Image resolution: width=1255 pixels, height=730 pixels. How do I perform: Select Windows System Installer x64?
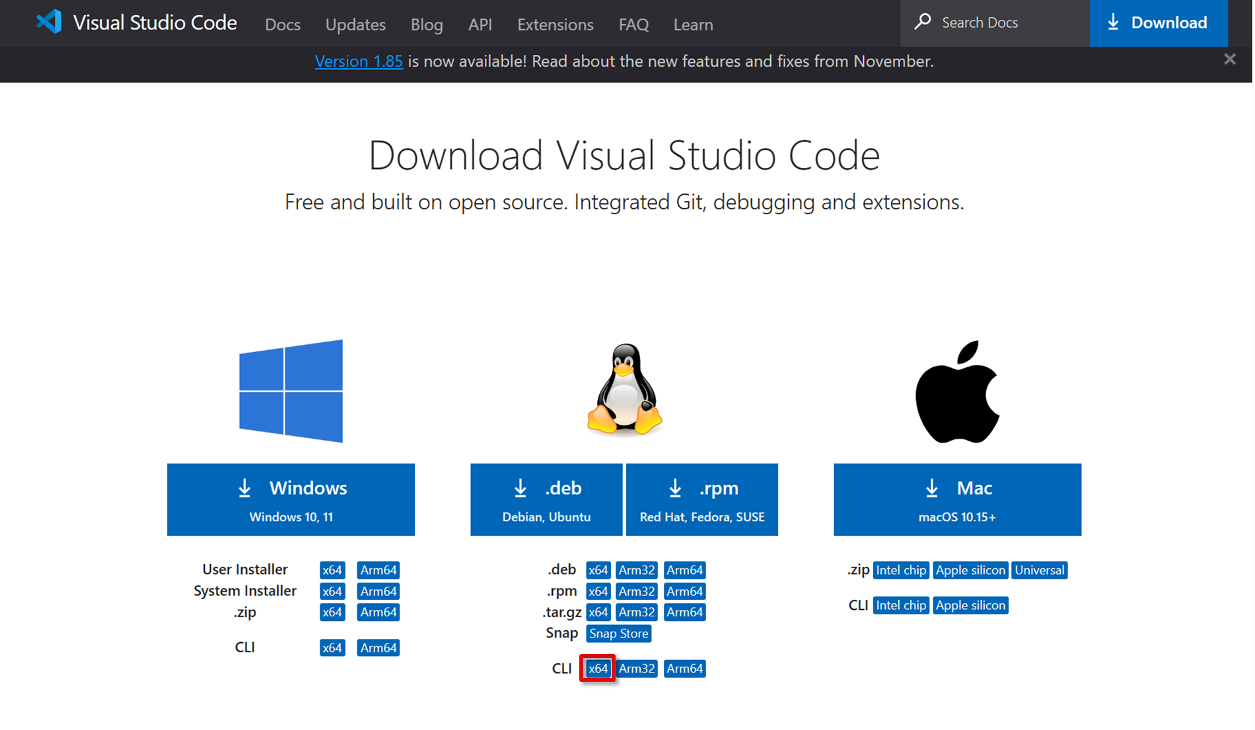click(332, 591)
